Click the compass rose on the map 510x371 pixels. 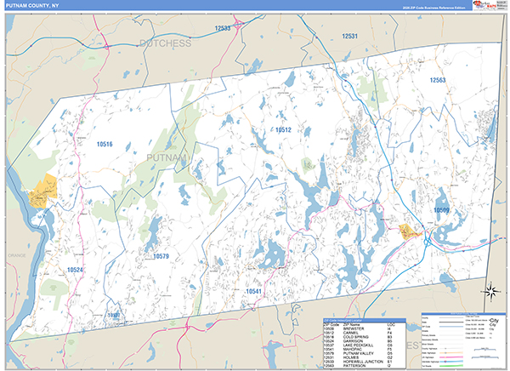pyautogui.click(x=491, y=291)
